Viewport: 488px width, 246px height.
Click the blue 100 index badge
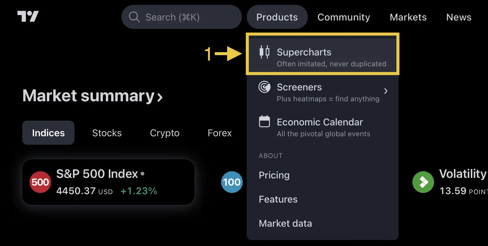[232, 182]
